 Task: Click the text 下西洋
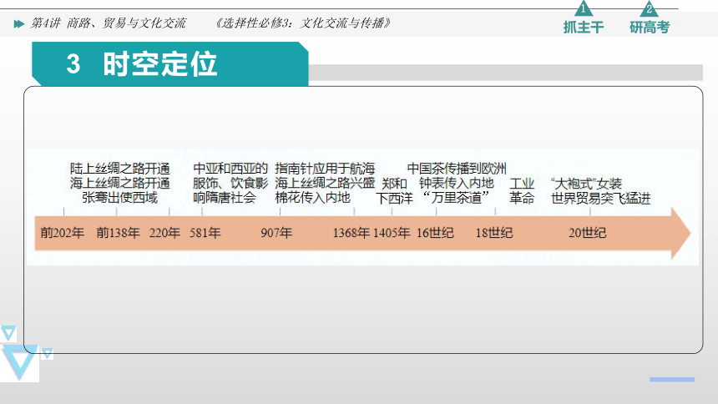pos(394,199)
